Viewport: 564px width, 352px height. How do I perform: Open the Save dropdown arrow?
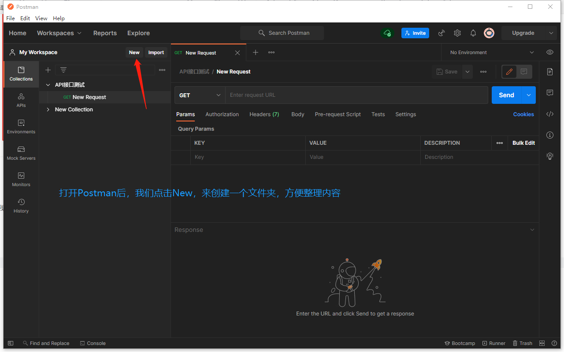pyautogui.click(x=468, y=72)
